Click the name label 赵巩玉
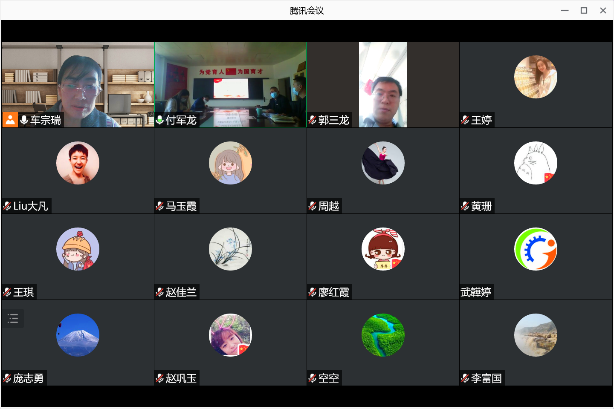Viewport: 614px width, 409px height. coord(181,378)
